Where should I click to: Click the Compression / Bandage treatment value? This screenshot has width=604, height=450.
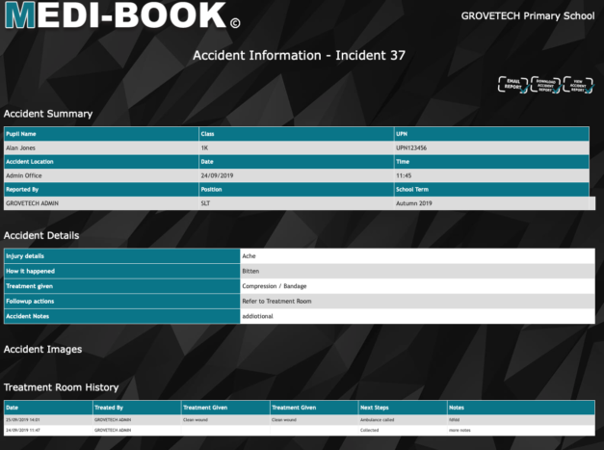[276, 286]
